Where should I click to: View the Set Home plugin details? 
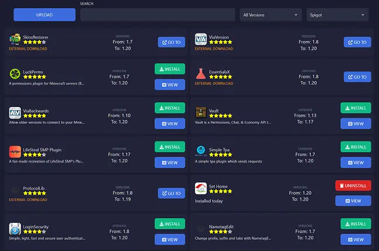pos(353,201)
